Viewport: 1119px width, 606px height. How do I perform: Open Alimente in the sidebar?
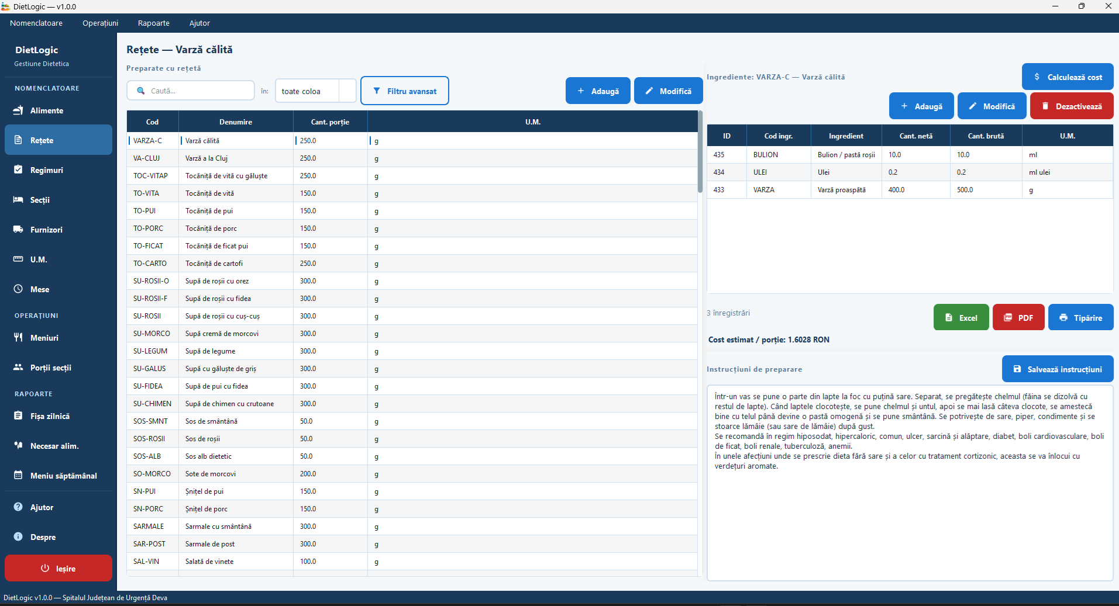(58, 110)
